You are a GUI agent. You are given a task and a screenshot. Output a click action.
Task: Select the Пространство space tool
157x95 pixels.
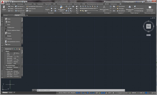(20, 11)
